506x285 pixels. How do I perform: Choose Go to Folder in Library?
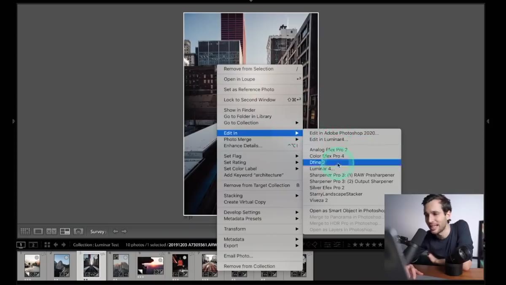point(260,116)
